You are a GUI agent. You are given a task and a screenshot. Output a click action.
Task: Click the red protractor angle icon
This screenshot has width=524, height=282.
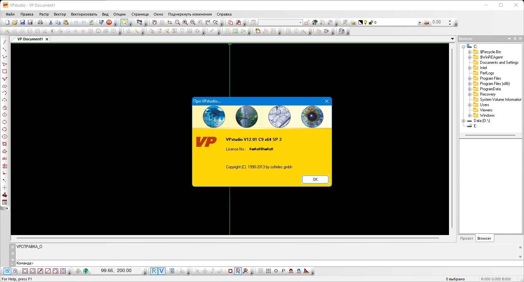click(x=306, y=271)
